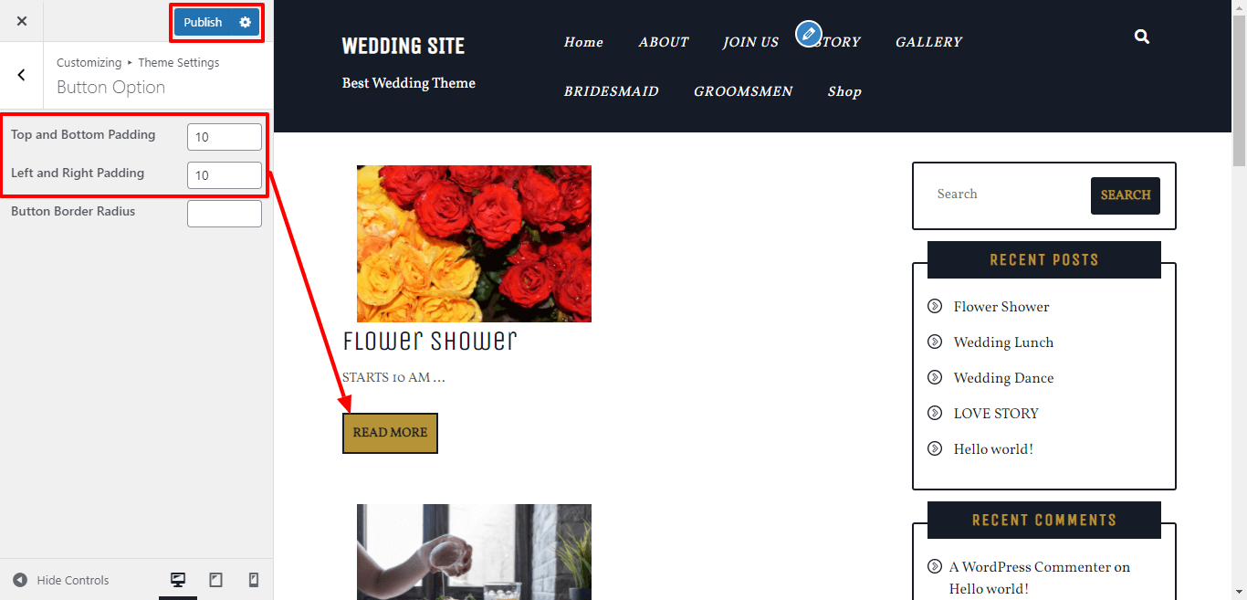Switch to desktop preview device icon

178,580
